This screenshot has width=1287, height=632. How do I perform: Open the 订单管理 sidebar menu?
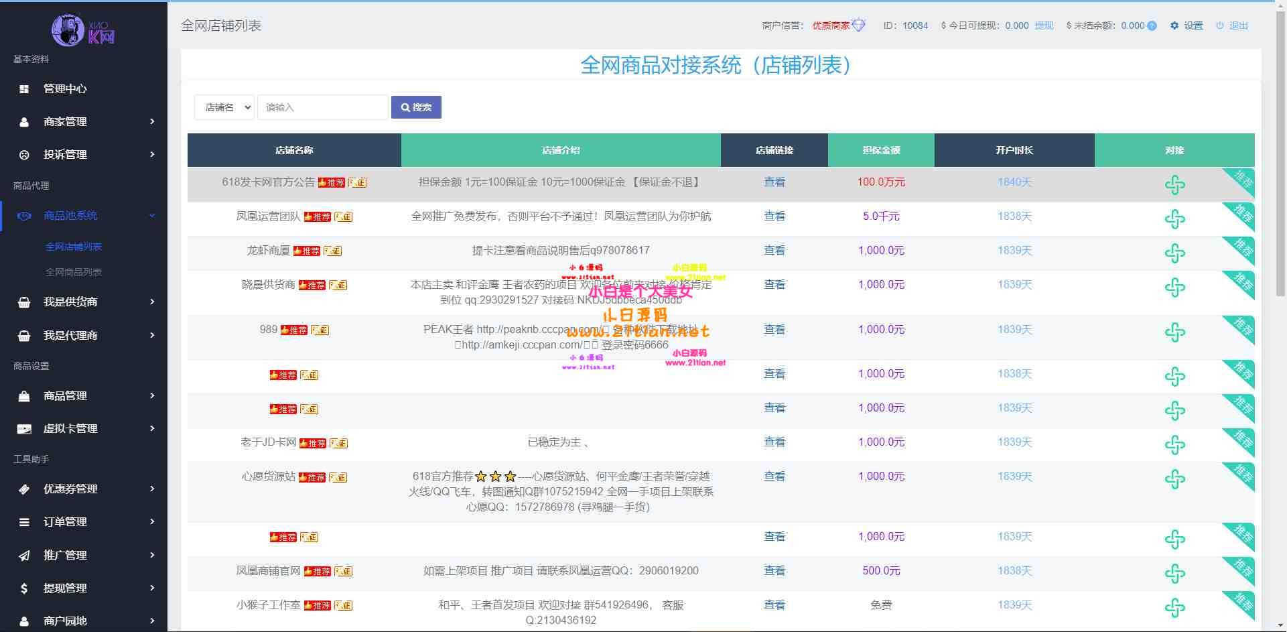click(84, 521)
